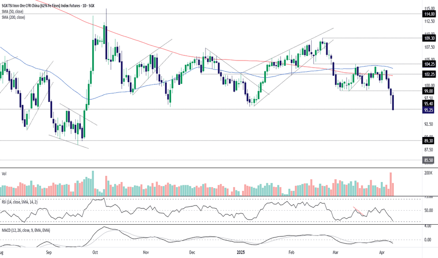The height and width of the screenshot is (258, 438).
Task: Select the SMA (200, close) indicator label
Action: pos(14,17)
